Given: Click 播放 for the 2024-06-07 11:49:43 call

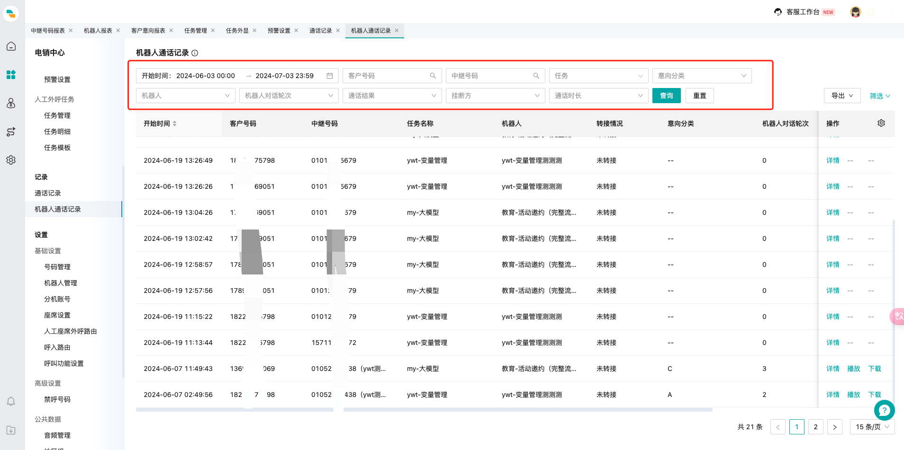Looking at the screenshot, I should click(x=854, y=369).
